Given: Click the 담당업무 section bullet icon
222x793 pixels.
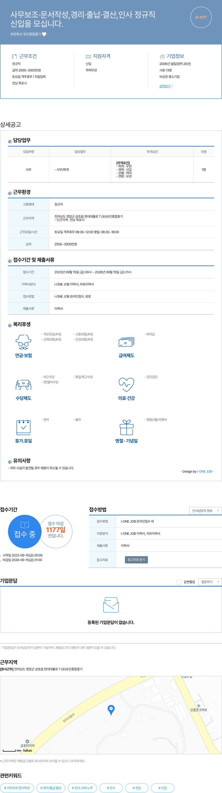Looking at the screenshot, I should coord(10,141).
